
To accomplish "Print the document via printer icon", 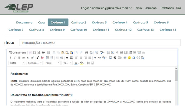I will point(43,52).
